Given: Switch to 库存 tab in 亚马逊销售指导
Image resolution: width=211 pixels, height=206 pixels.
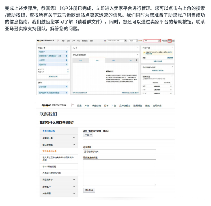Looking at the screenshot, I should pos(81,60).
